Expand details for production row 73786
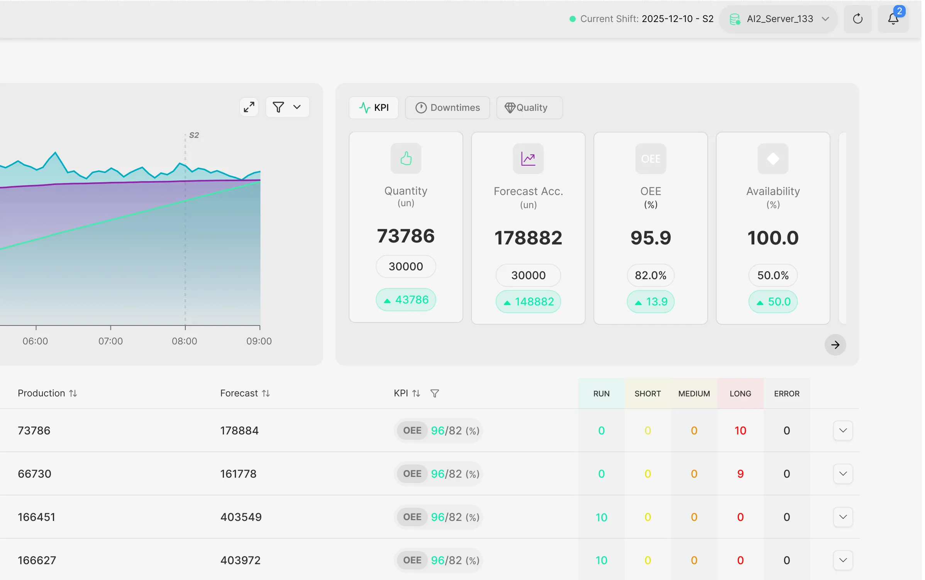Viewport: 925px width, 580px height. [x=844, y=431]
